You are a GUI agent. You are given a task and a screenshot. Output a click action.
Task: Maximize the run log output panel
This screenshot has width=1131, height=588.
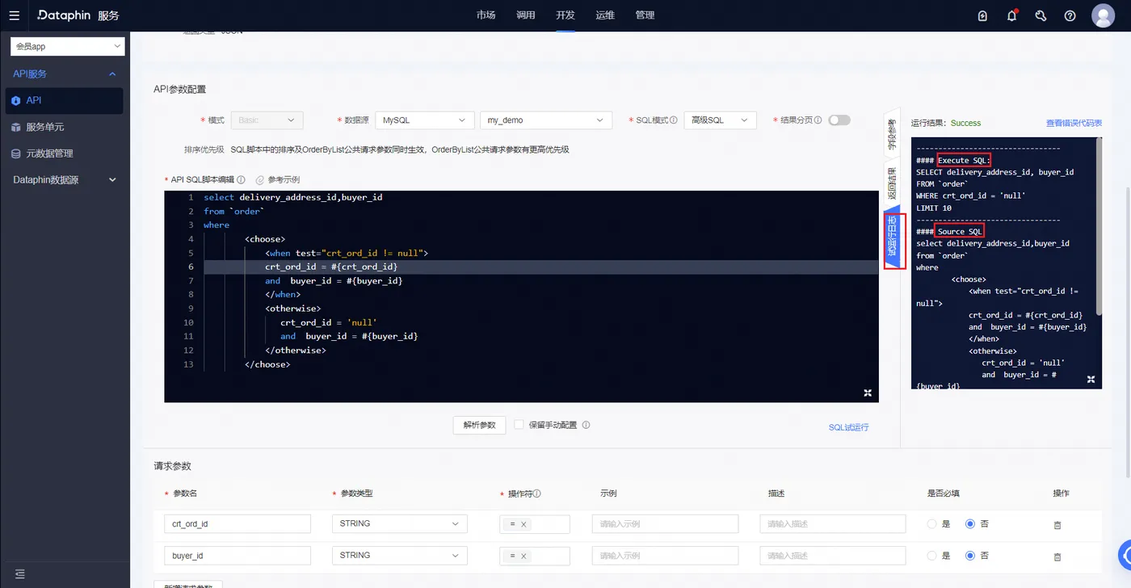(x=1091, y=379)
